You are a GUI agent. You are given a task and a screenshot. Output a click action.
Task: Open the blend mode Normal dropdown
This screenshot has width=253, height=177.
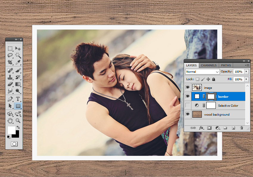202,72
